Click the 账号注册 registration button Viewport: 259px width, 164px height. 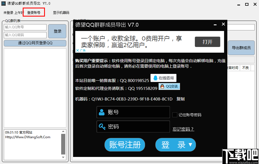(124, 145)
